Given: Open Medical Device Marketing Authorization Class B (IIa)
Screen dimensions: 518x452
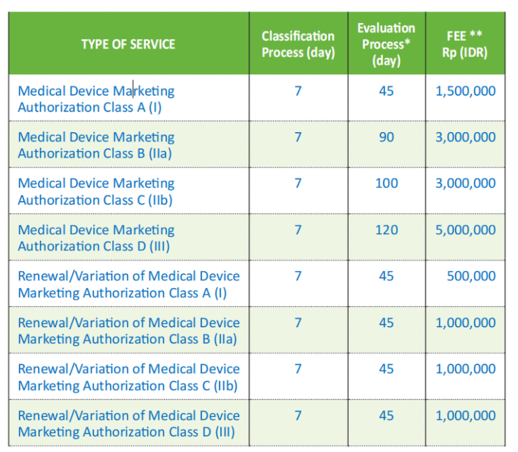Looking at the screenshot, I should pos(96,145).
